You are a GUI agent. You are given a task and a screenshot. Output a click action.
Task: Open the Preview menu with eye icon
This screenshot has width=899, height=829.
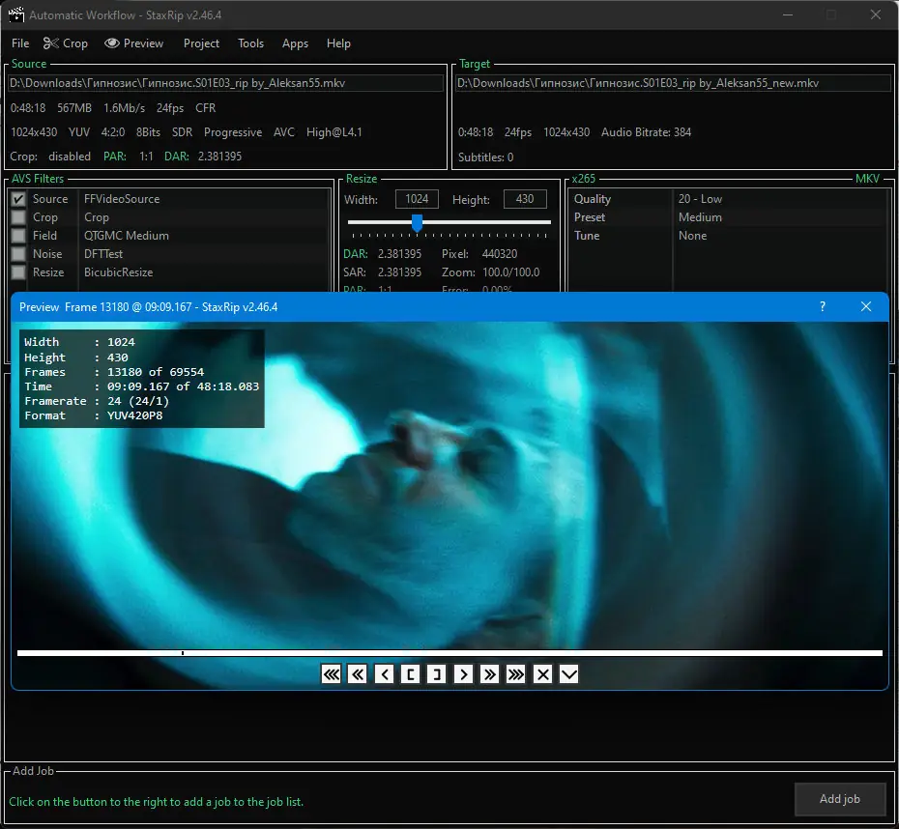coord(134,43)
